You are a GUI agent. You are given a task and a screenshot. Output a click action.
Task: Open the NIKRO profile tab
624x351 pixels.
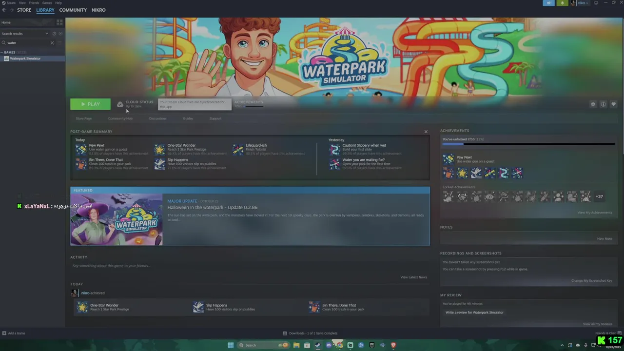[98, 10]
